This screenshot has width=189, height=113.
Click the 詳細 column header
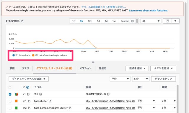(88, 87)
